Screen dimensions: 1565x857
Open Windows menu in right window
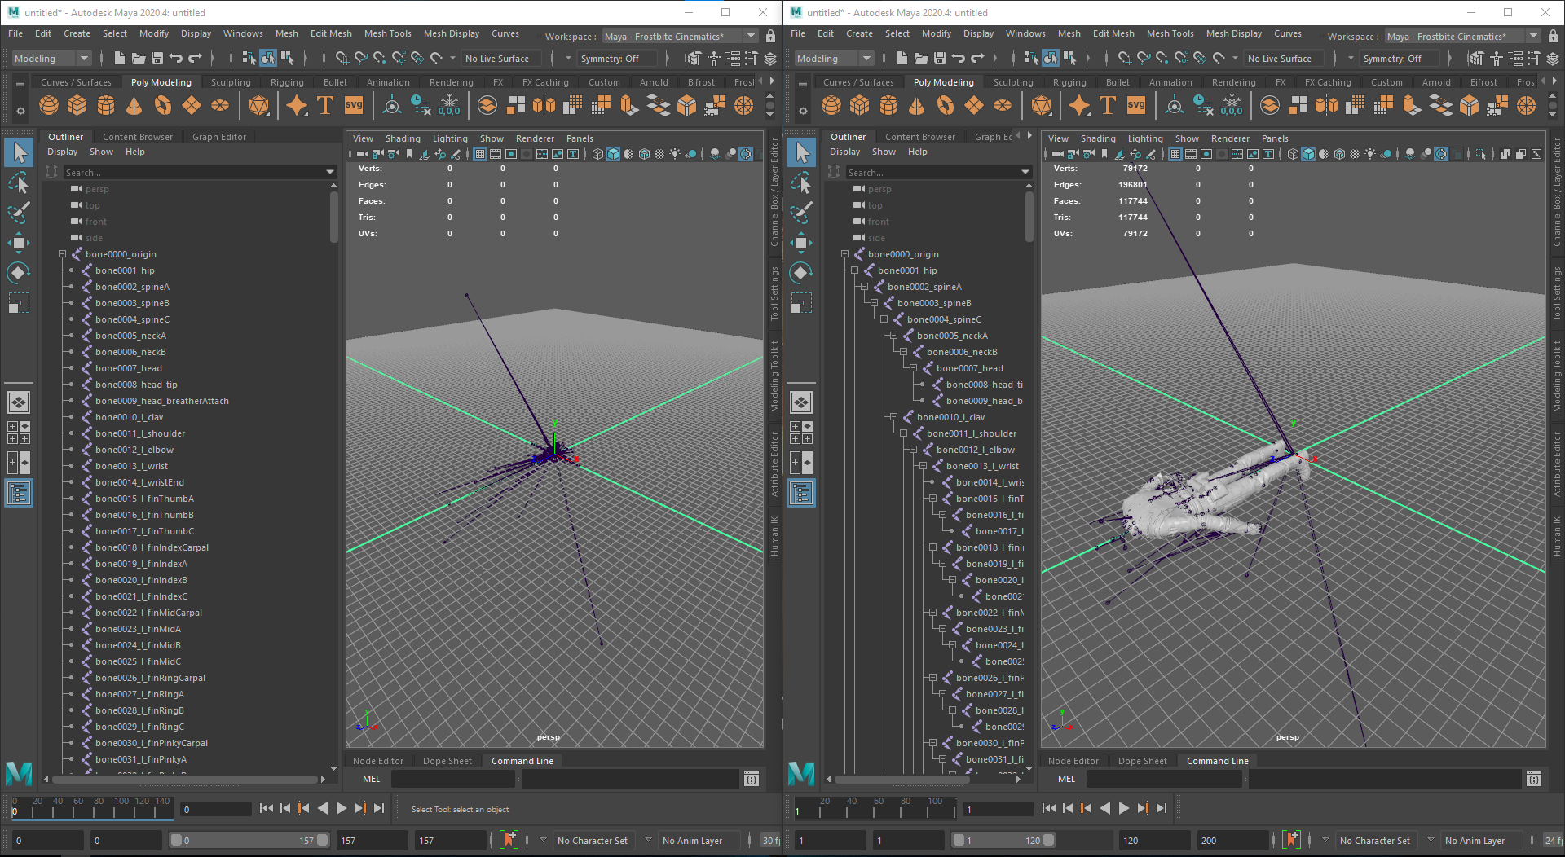[1025, 33]
